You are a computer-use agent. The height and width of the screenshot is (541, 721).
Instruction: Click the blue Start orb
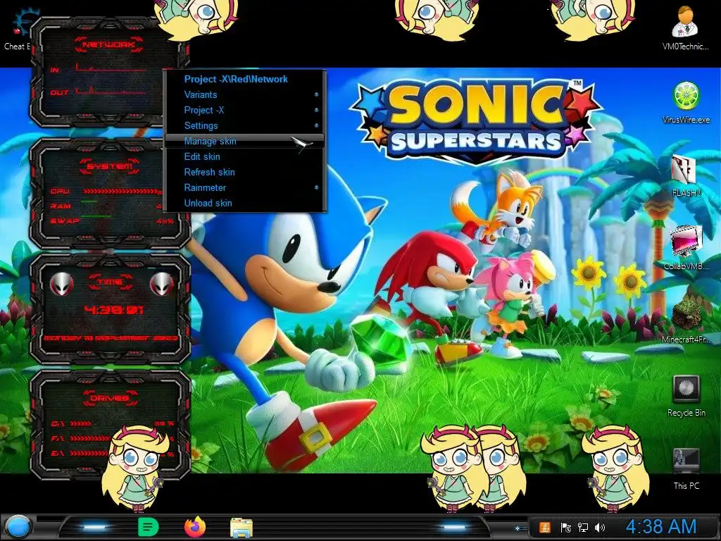[18, 527]
